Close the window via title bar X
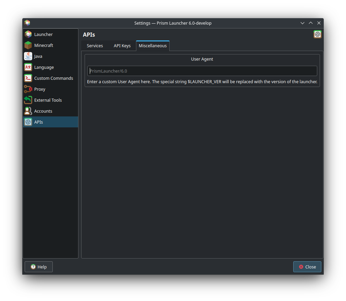 [319, 23]
